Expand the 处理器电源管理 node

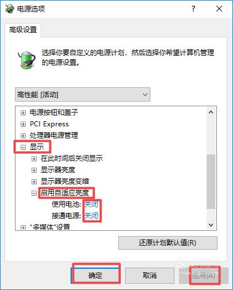pyautogui.click(x=23, y=136)
